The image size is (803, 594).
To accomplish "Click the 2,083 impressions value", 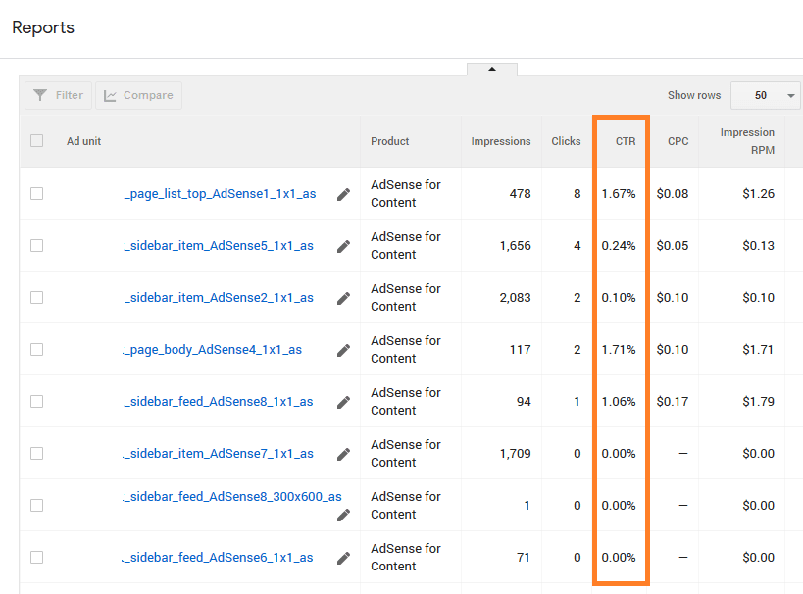I will tap(515, 298).
